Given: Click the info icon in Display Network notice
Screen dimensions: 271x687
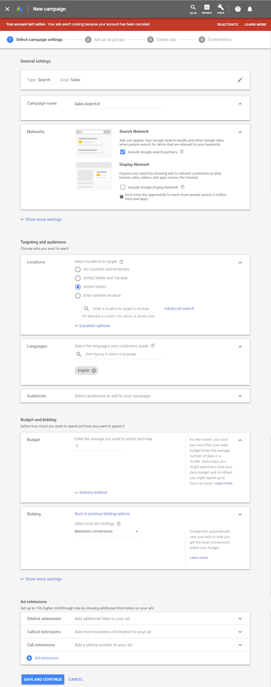Looking at the screenshot, I should [122, 196].
